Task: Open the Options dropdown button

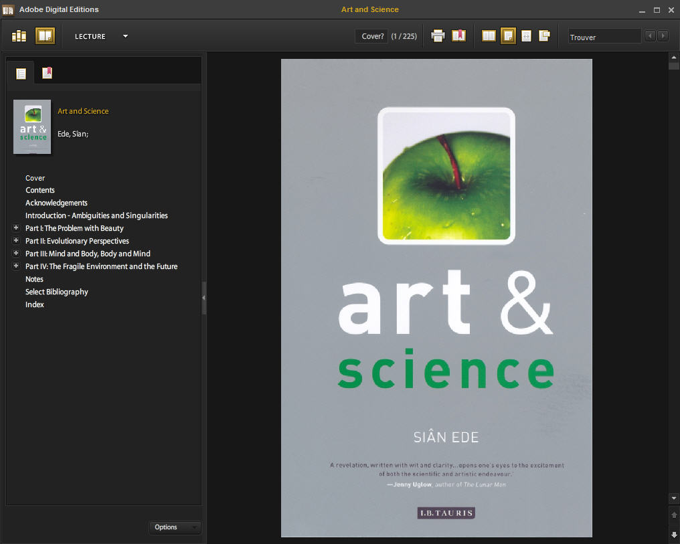Action: [x=175, y=527]
